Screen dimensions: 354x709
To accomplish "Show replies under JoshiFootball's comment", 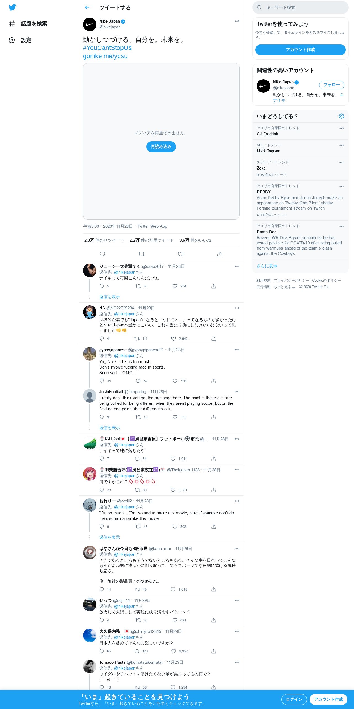I will pyautogui.click(x=109, y=428).
